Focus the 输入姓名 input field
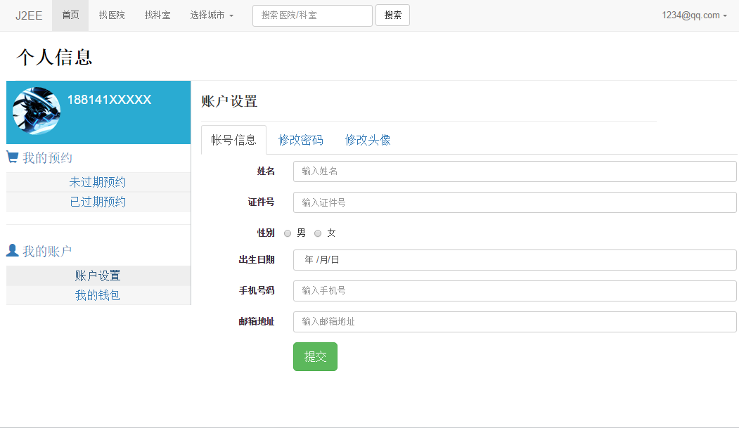Screen dimensions: 739x428 [514, 171]
